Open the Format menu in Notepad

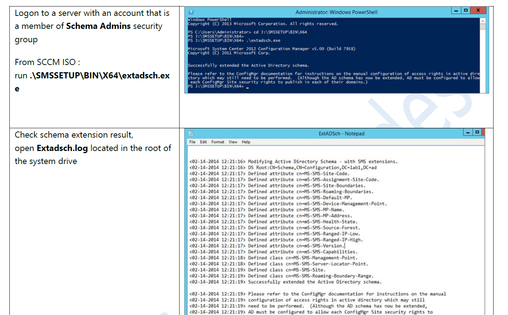click(x=217, y=142)
